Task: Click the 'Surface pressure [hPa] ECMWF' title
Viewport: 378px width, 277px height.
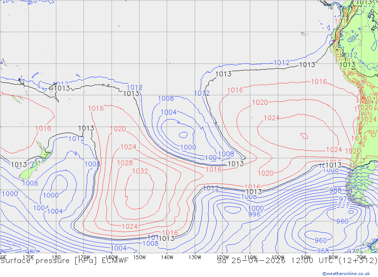Action: [x=64, y=261]
